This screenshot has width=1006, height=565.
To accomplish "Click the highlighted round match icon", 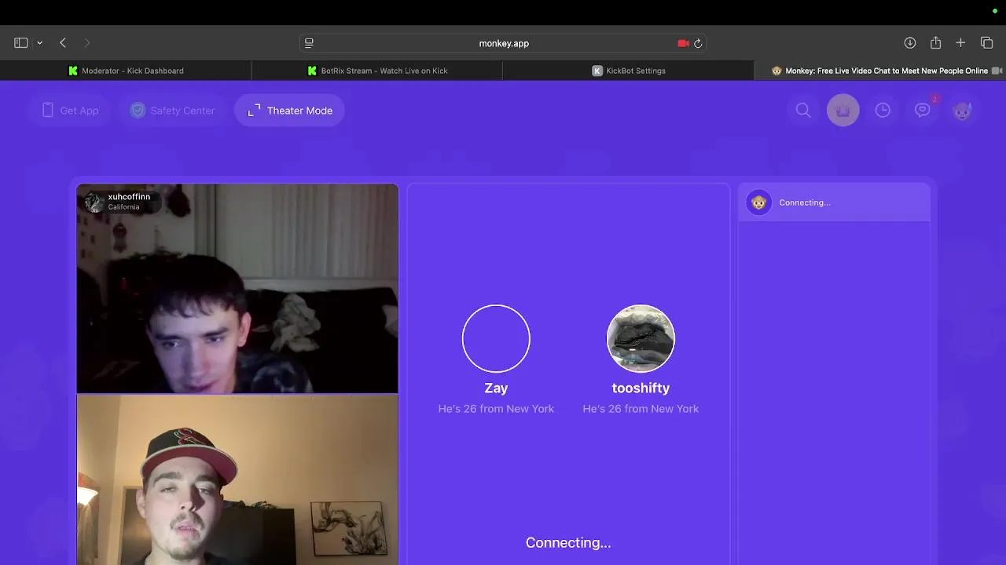I will click(843, 111).
